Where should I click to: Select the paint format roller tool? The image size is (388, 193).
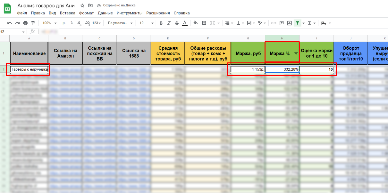[x=33, y=23]
